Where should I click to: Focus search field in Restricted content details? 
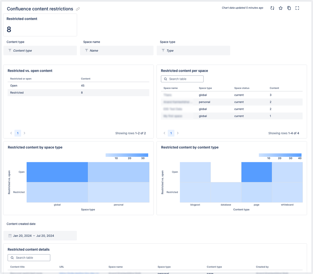pyautogui.click(x=29, y=258)
